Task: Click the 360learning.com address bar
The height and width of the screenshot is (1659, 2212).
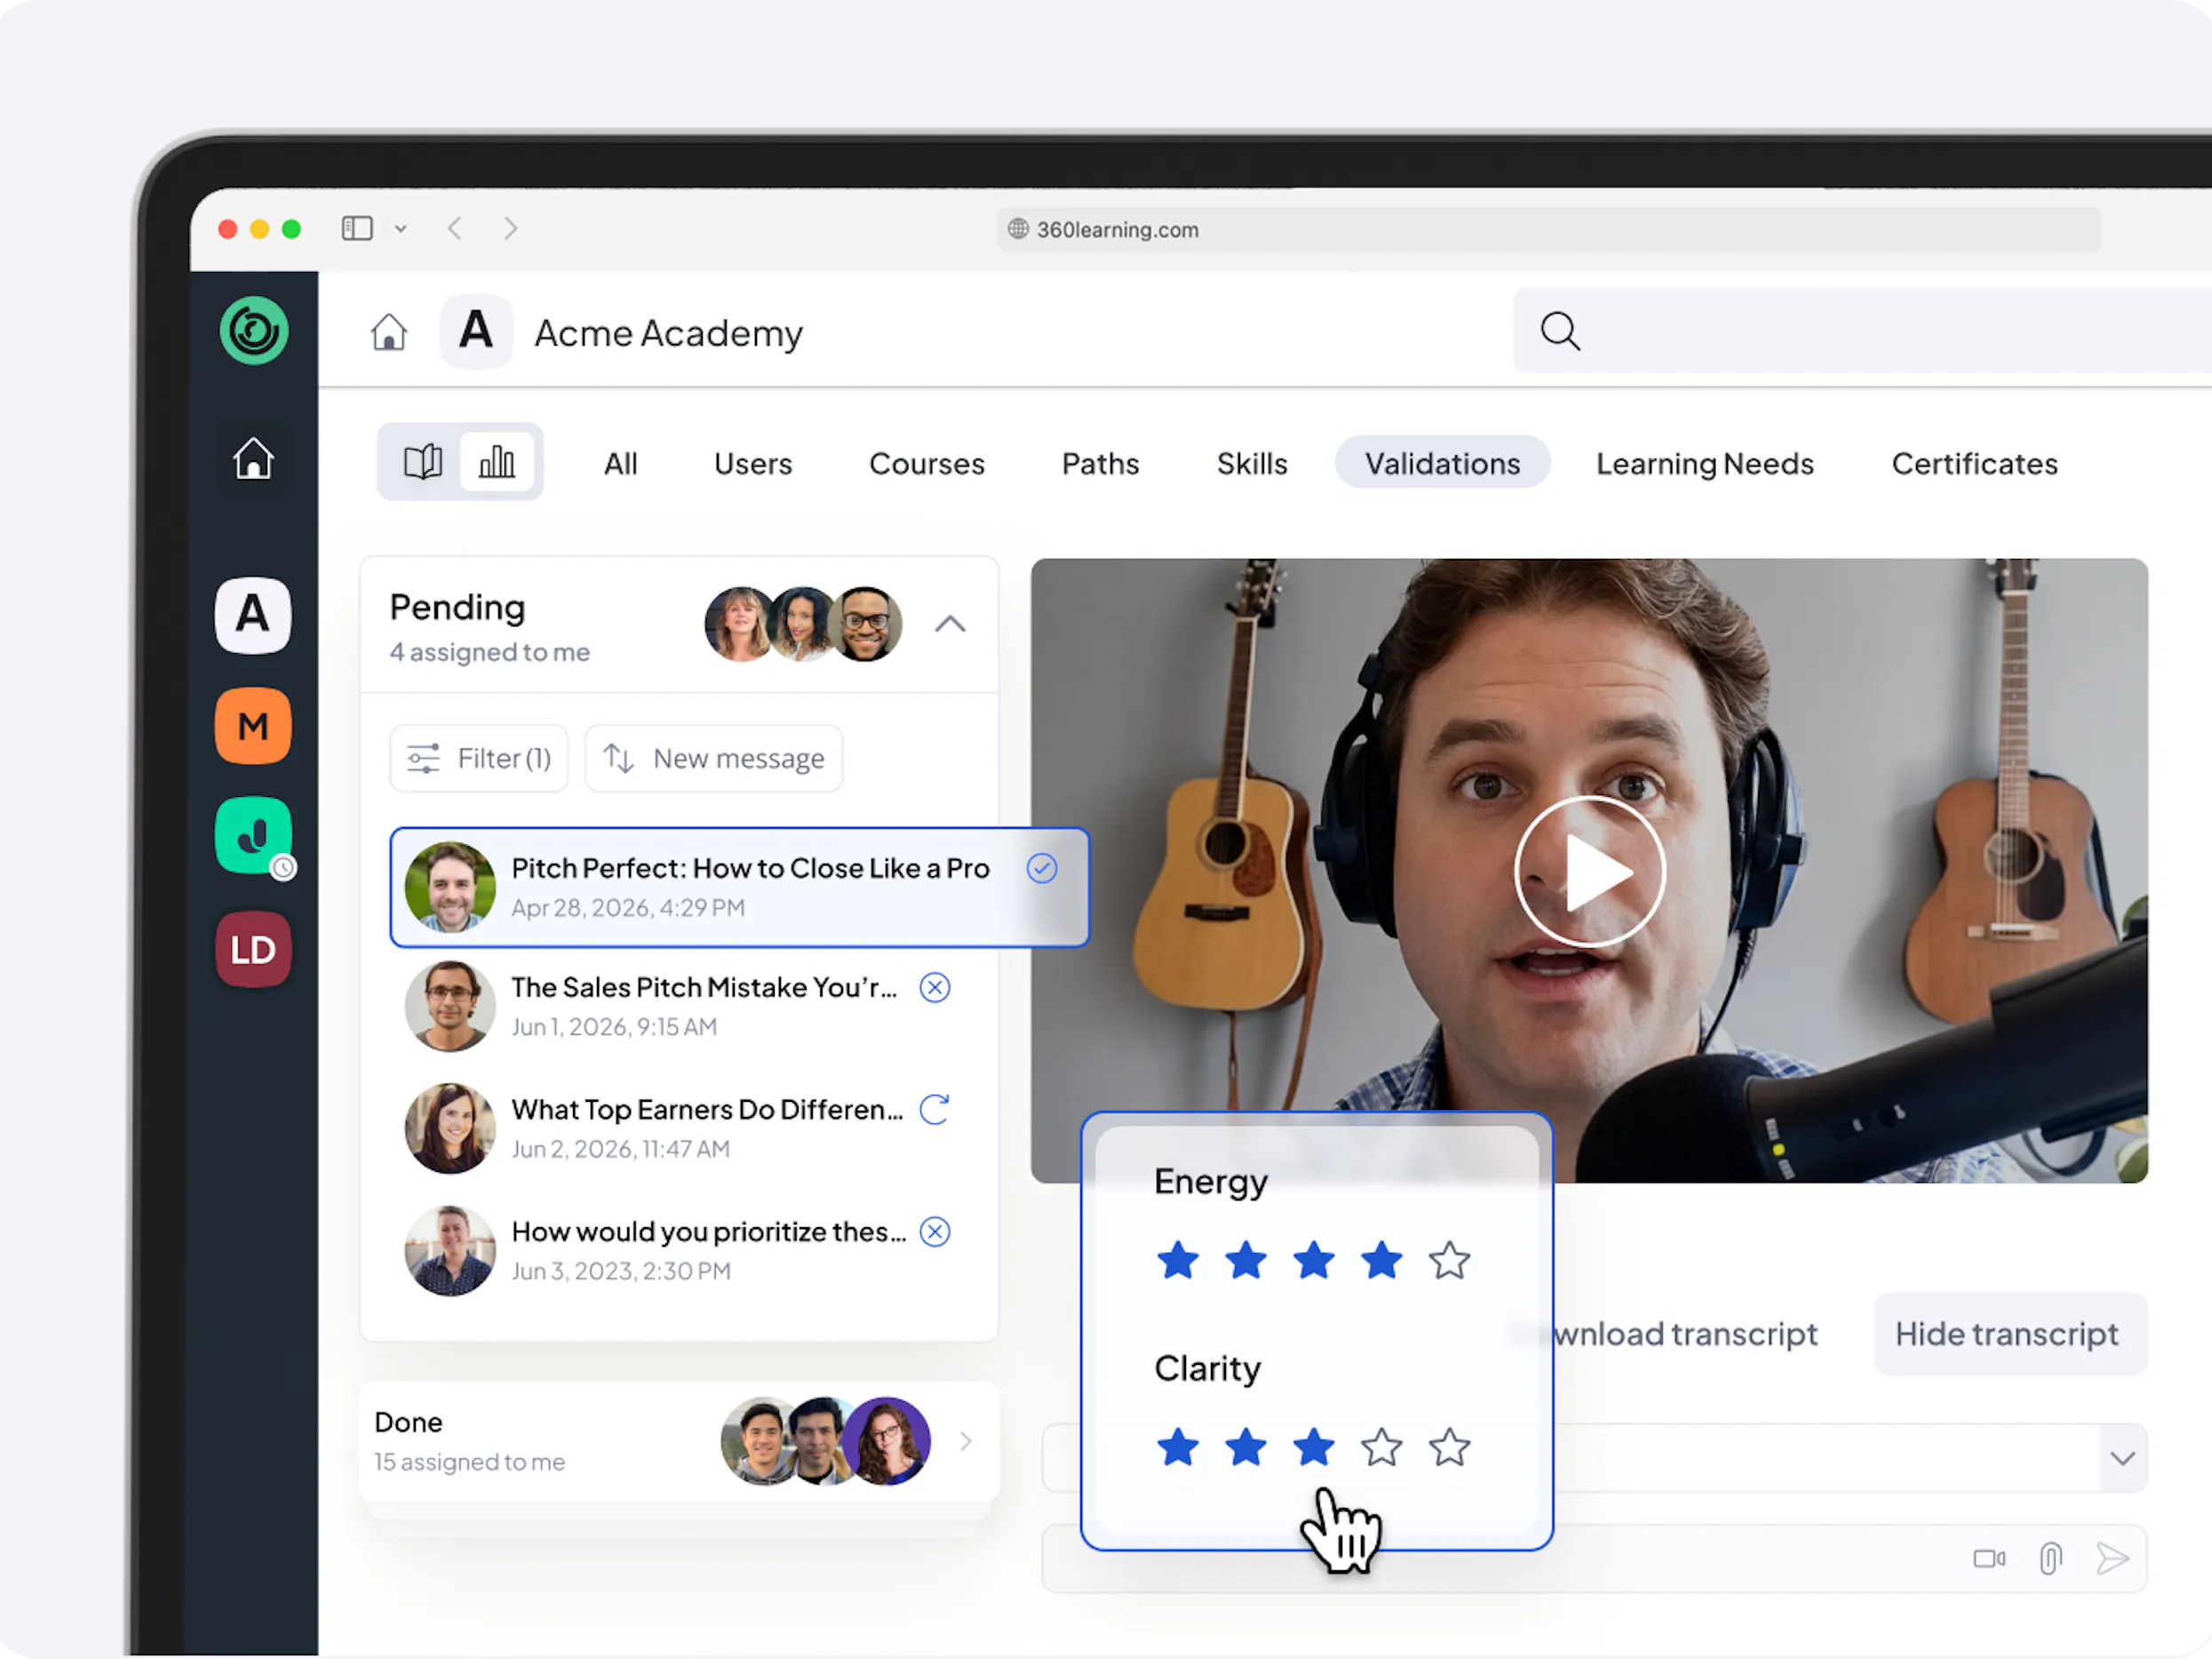Action: tap(1548, 229)
